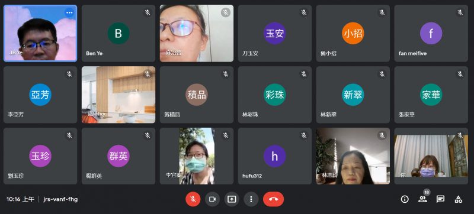Screen dimensions: 474x214
Task: Start presenting your screen
Action: (232, 199)
